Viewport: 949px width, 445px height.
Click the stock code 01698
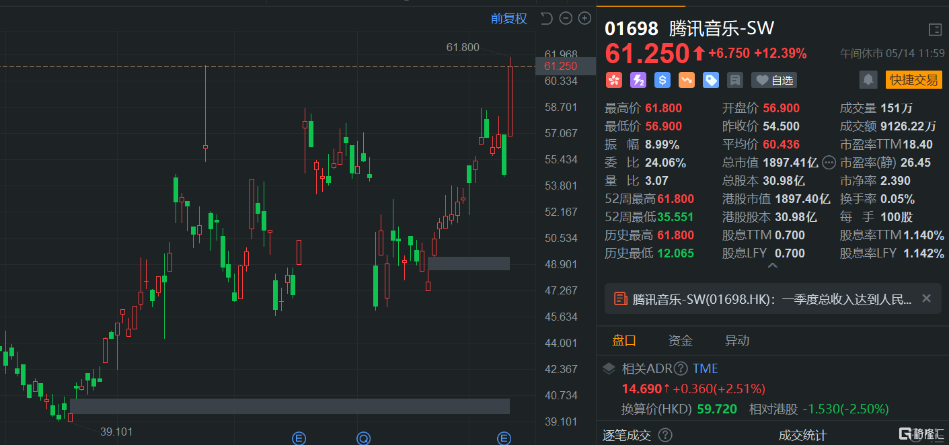[x=632, y=29]
